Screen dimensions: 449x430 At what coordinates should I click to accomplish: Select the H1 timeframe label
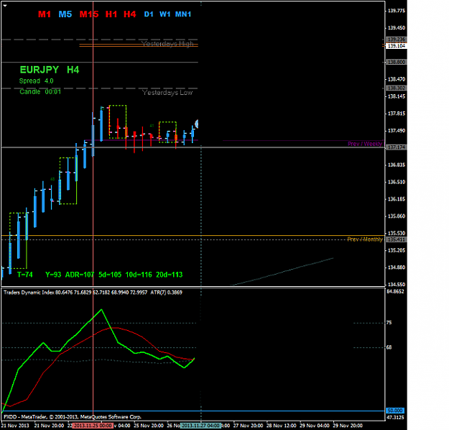point(111,14)
